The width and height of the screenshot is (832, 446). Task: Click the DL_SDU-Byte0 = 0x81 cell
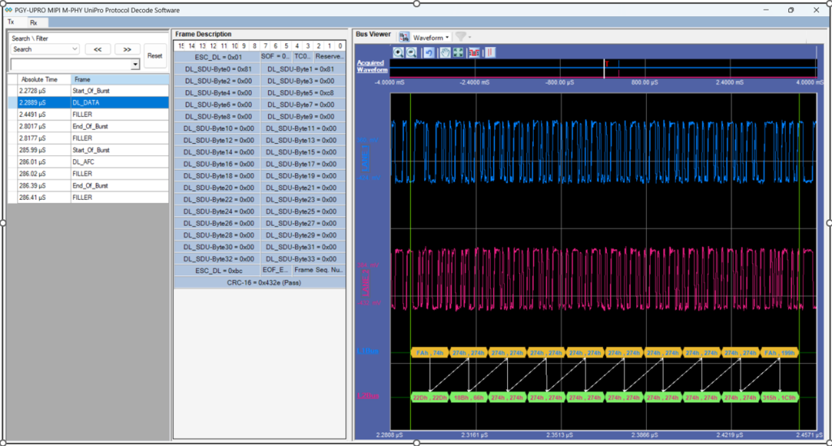[x=218, y=69]
